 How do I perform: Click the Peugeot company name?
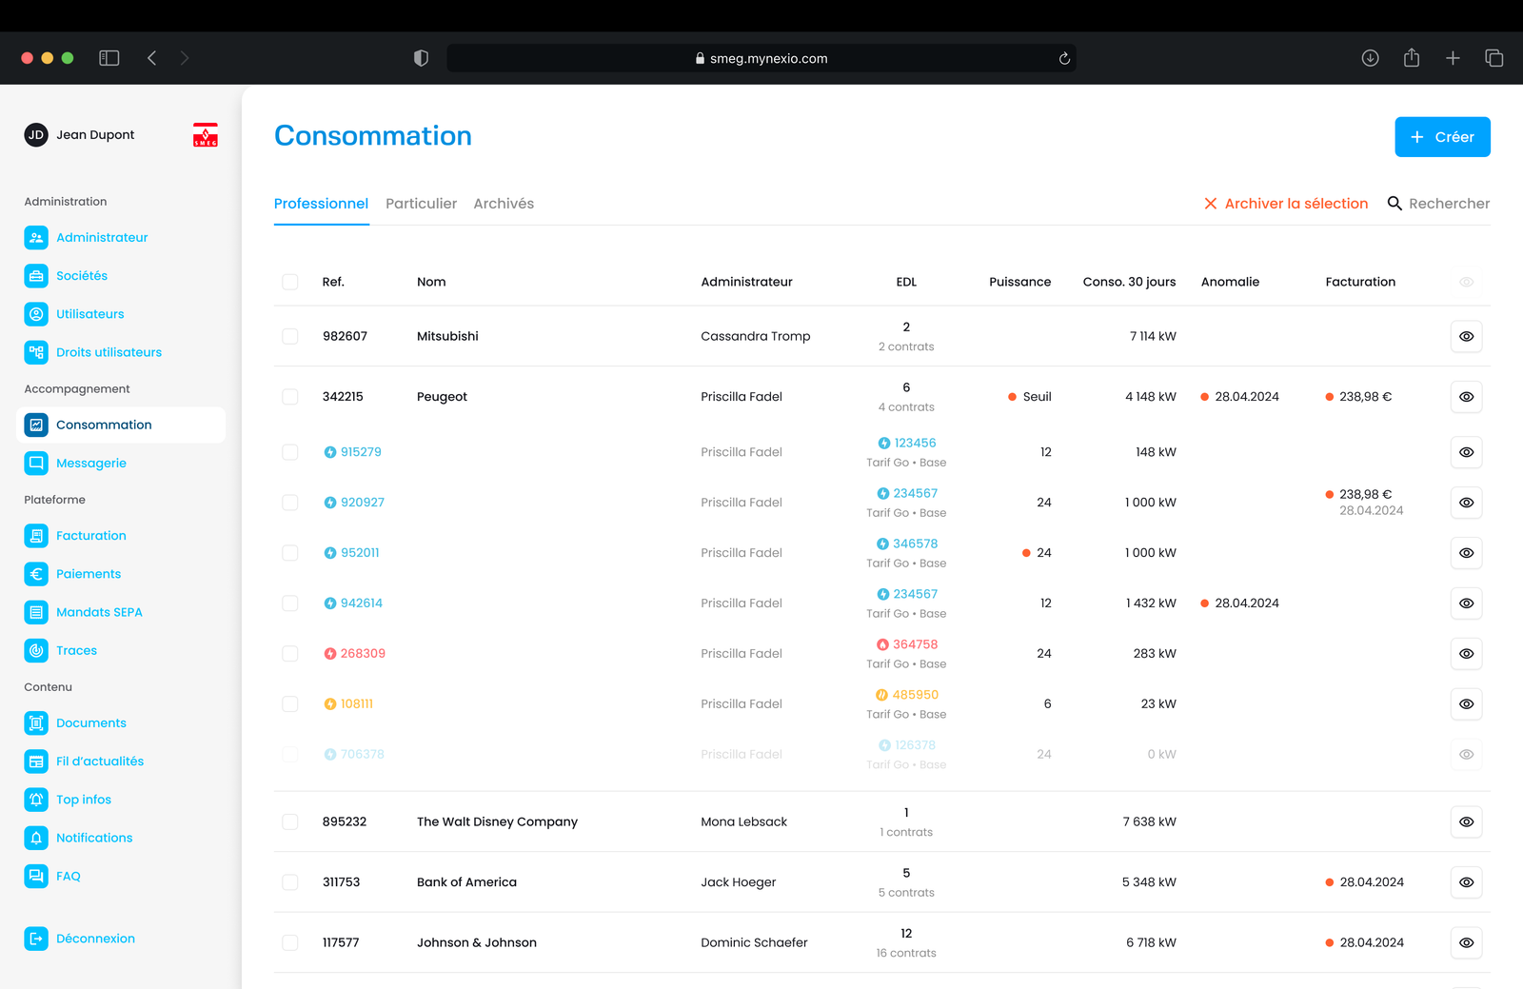pyautogui.click(x=442, y=397)
